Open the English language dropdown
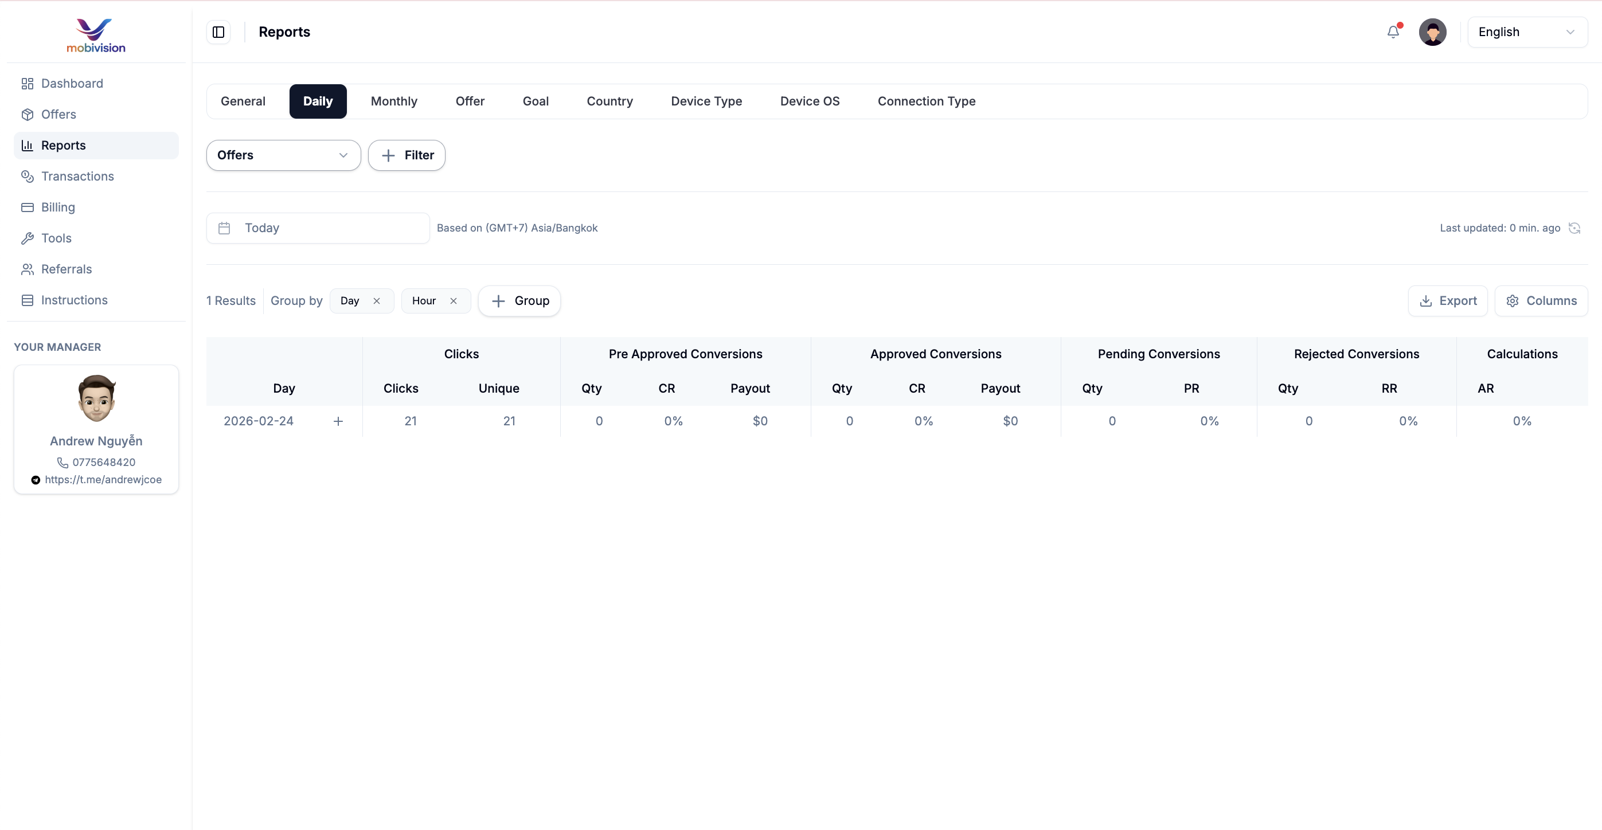Image resolution: width=1602 pixels, height=830 pixels. [x=1527, y=32]
